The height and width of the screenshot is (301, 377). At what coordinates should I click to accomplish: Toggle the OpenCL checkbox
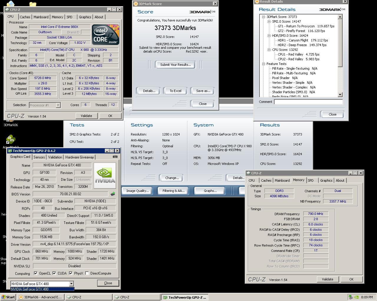(x=36, y=273)
